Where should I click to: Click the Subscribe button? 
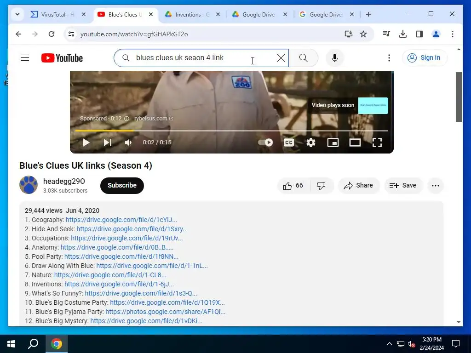click(122, 186)
